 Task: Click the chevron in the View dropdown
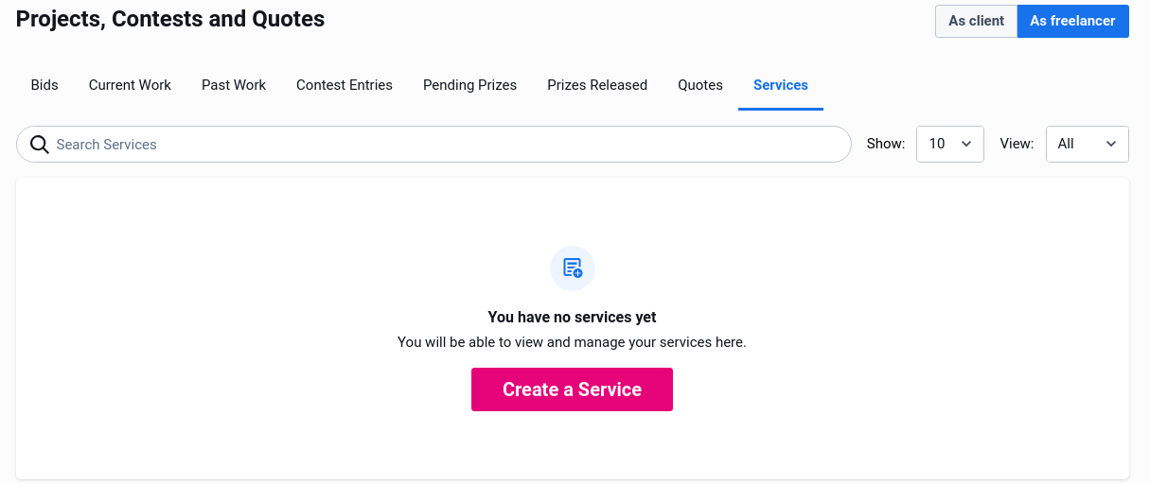[1111, 144]
